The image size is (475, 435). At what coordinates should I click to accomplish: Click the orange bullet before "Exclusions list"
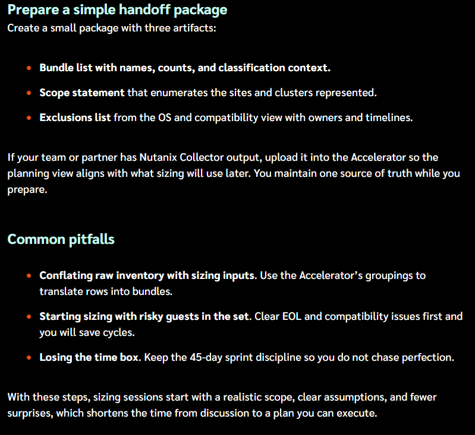point(29,118)
